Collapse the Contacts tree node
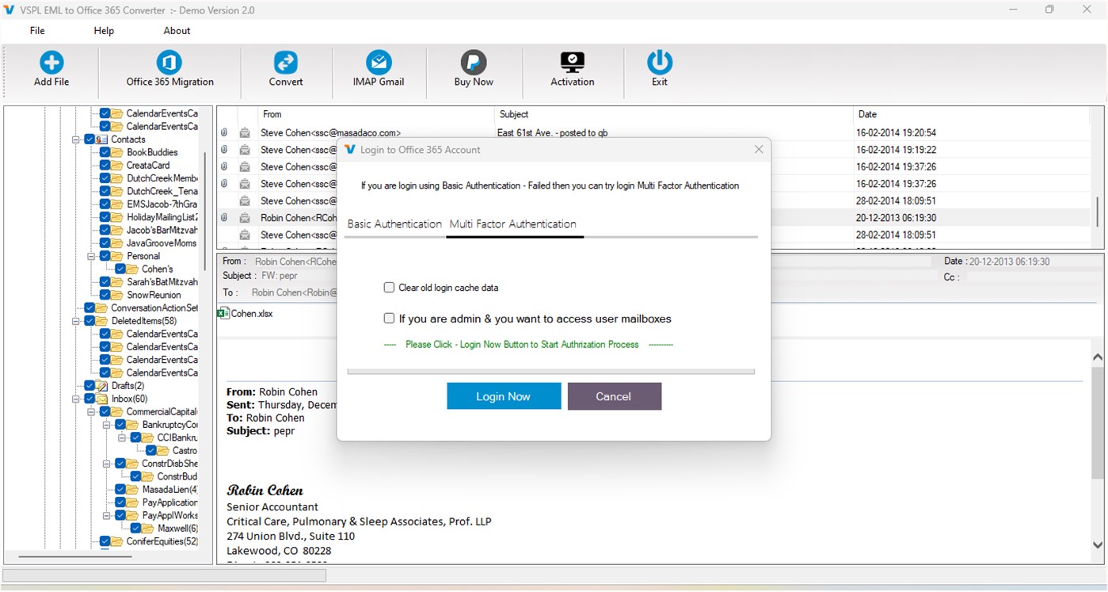The image size is (1108, 592). [x=77, y=139]
